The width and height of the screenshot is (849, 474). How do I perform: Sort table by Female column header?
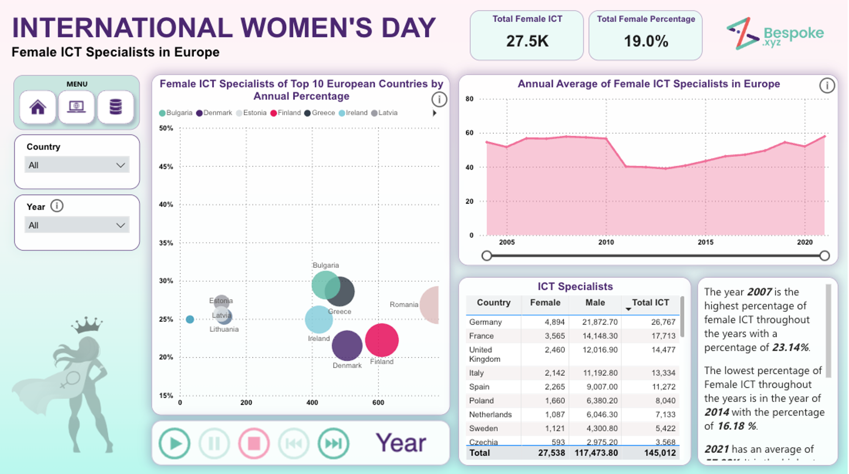545,303
